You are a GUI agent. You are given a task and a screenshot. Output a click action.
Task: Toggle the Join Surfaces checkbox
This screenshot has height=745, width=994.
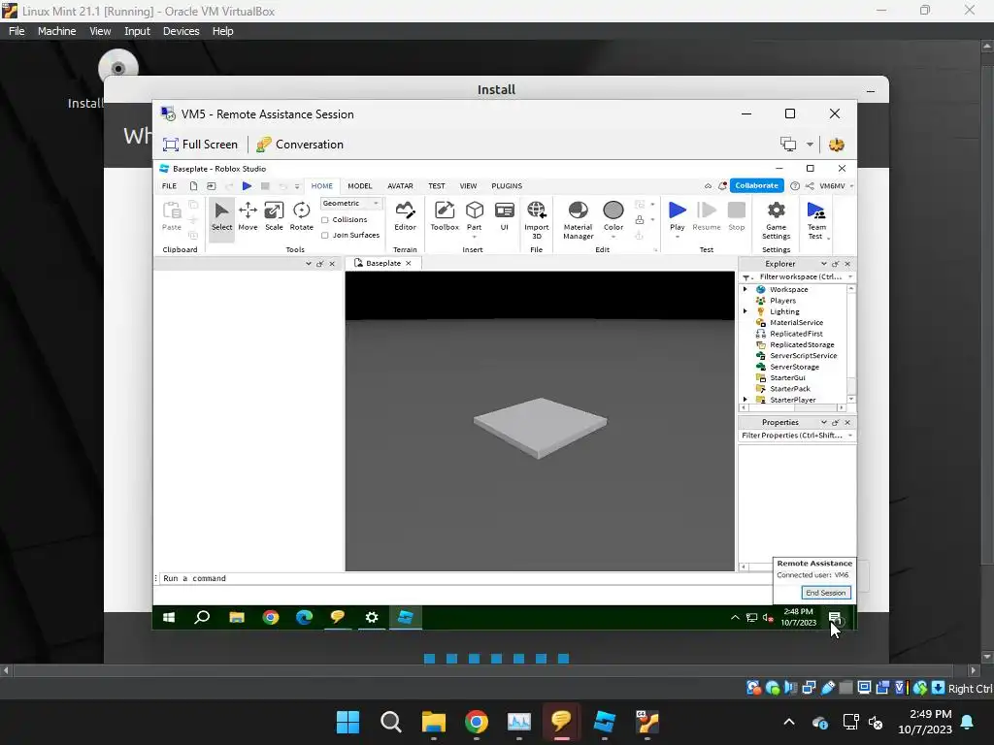pyautogui.click(x=325, y=235)
